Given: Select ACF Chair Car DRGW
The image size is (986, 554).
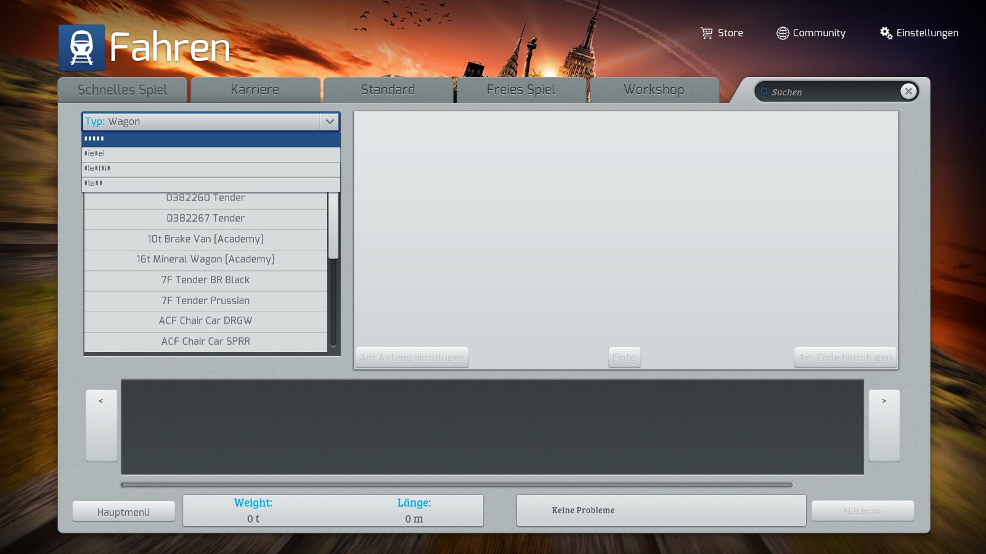Looking at the screenshot, I should pos(205,321).
